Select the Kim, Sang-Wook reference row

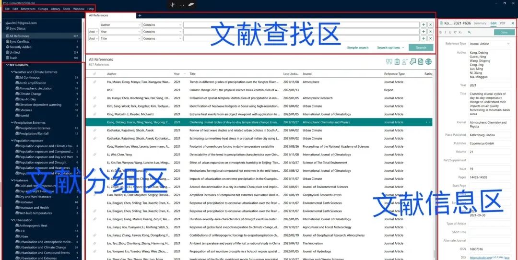[x=259, y=106]
